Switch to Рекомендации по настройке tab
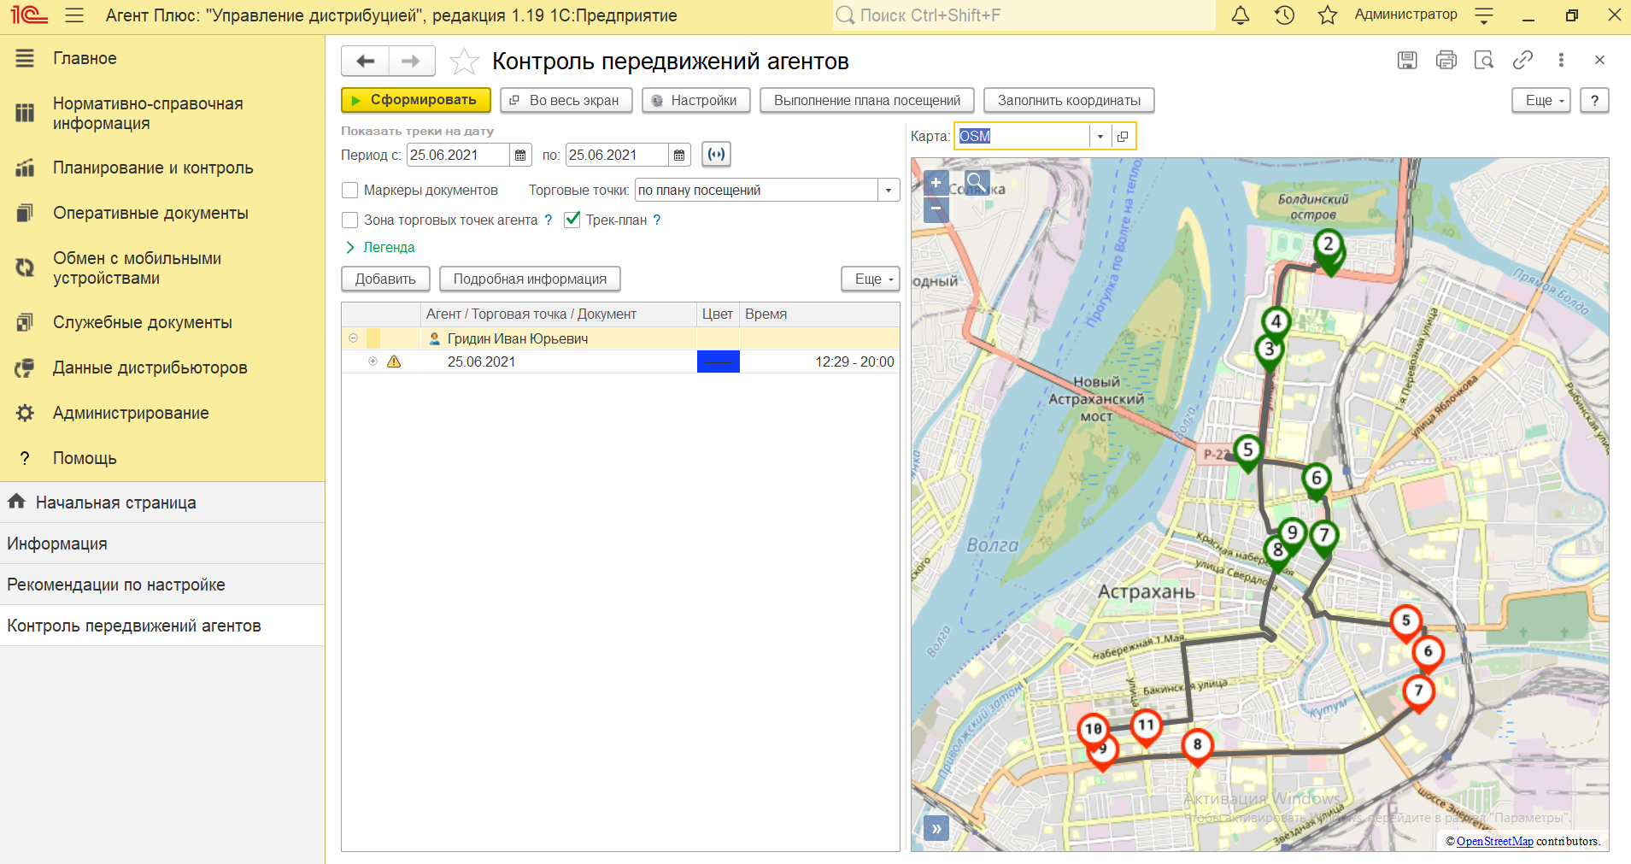1631x864 pixels. point(162,585)
